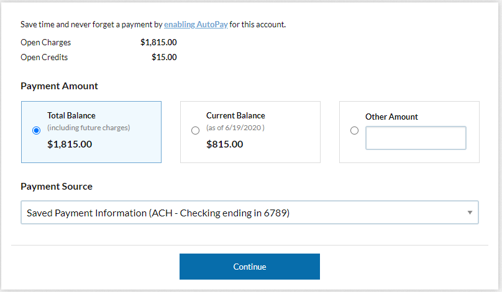
Task: Choose the Current Balance radio button
Action: pyautogui.click(x=195, y=130)
